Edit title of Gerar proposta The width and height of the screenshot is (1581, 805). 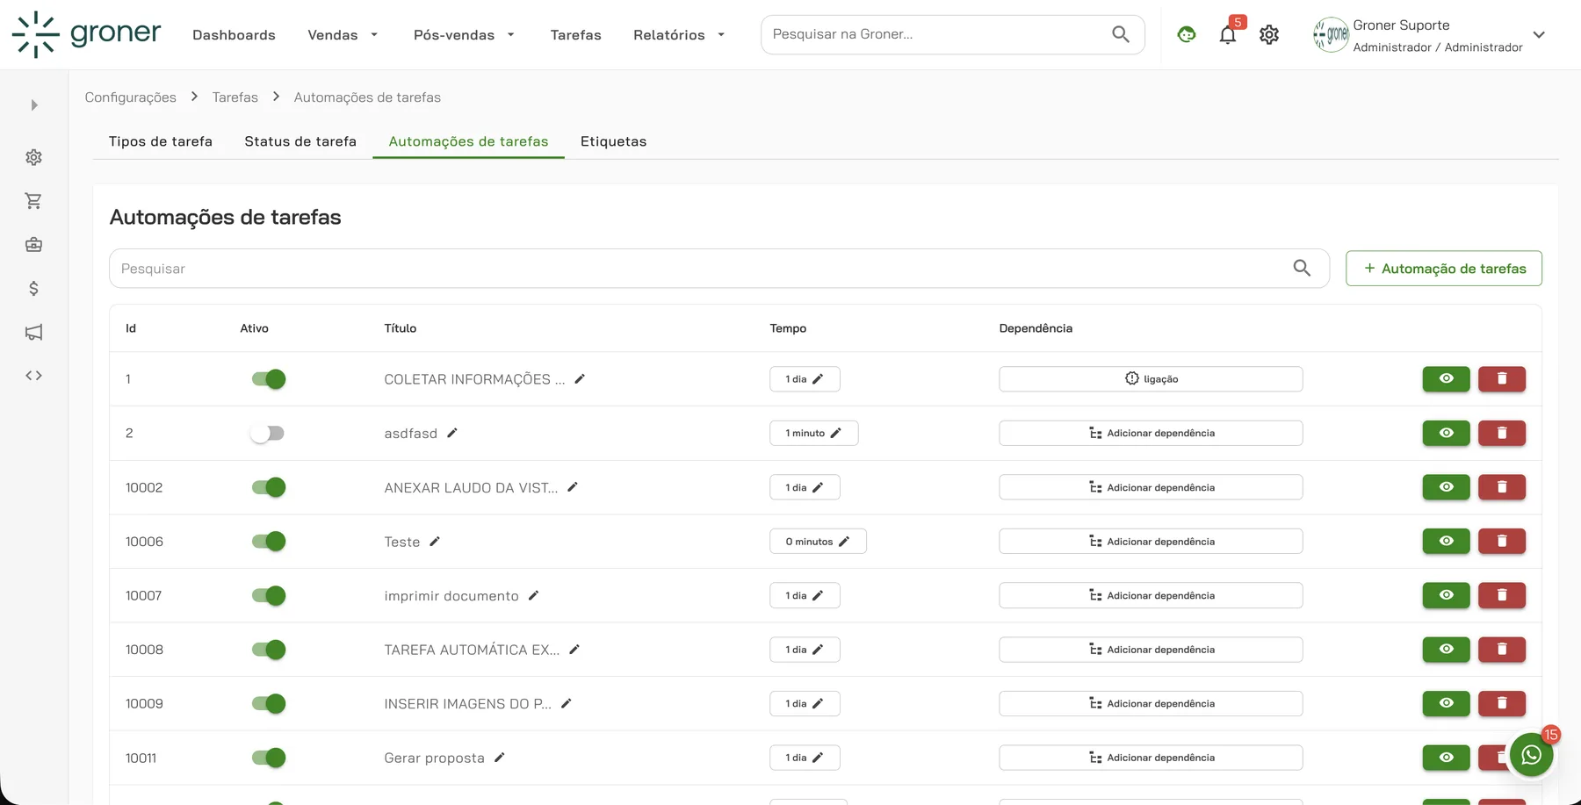[x=500, y=758]
